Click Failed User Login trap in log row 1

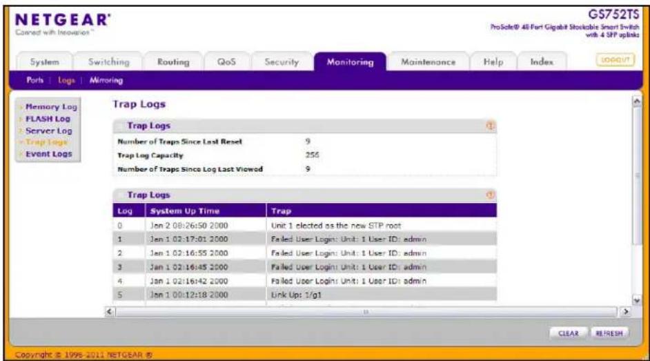point(348,239)
